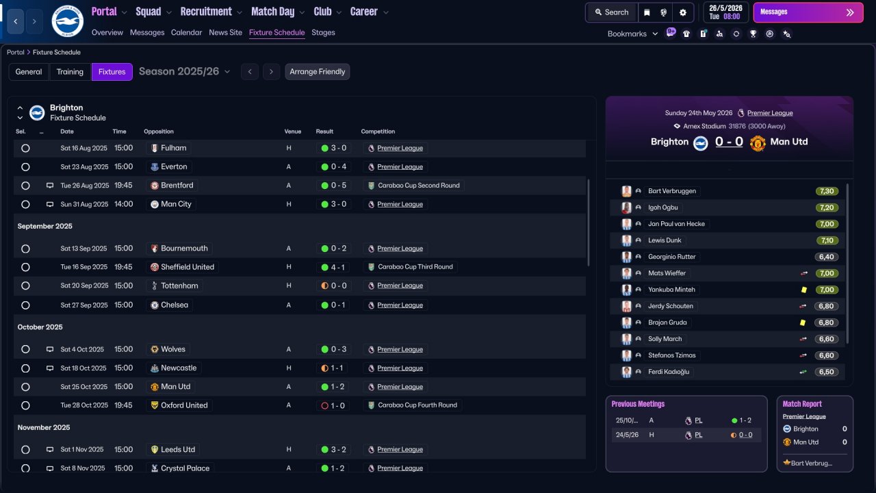Sort fixtures by the Opposition column header
This screenshot has height=493, width=876.
click(x=159, y=131)
